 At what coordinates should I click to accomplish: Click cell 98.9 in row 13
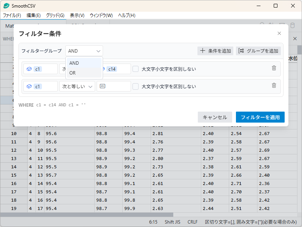pos(108,159)
